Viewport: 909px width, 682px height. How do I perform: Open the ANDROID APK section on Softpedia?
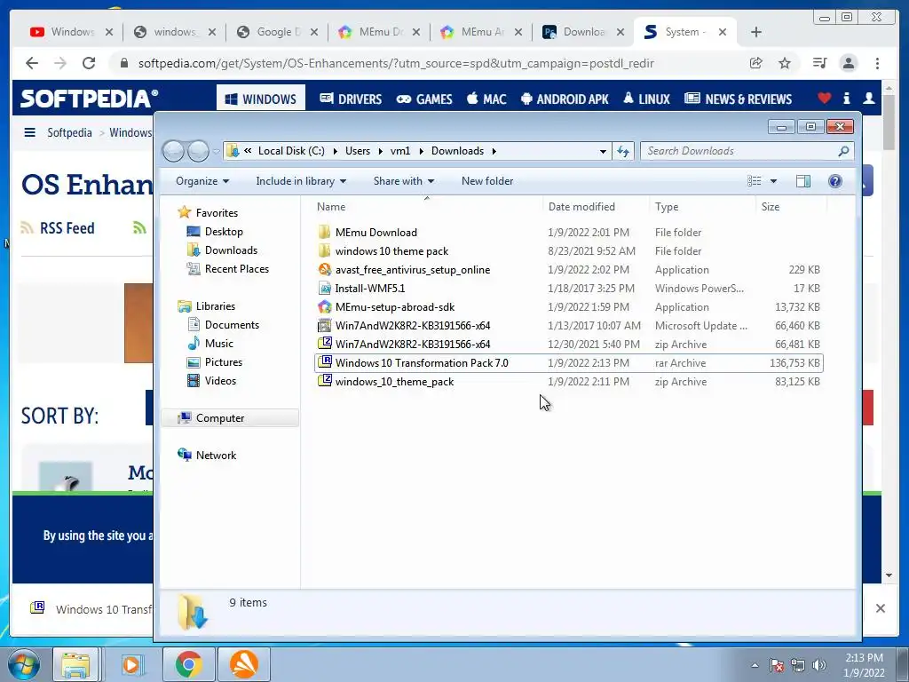click(565, 99)
